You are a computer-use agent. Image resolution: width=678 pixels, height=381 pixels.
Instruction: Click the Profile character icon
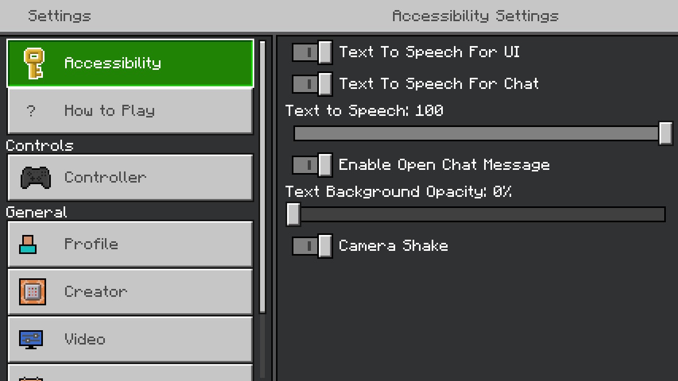pos(28,244)
